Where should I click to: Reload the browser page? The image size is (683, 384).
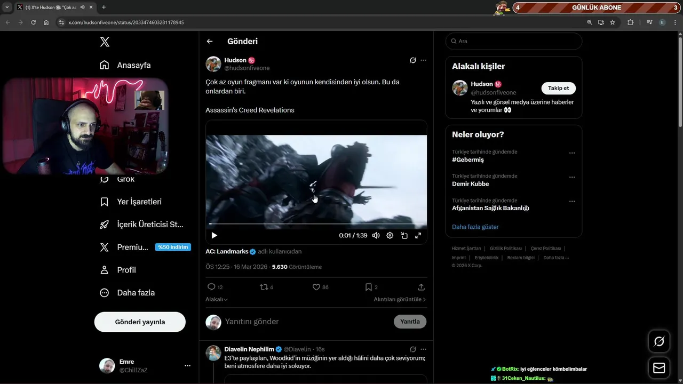pyautogui.click(x=33, y=22)
